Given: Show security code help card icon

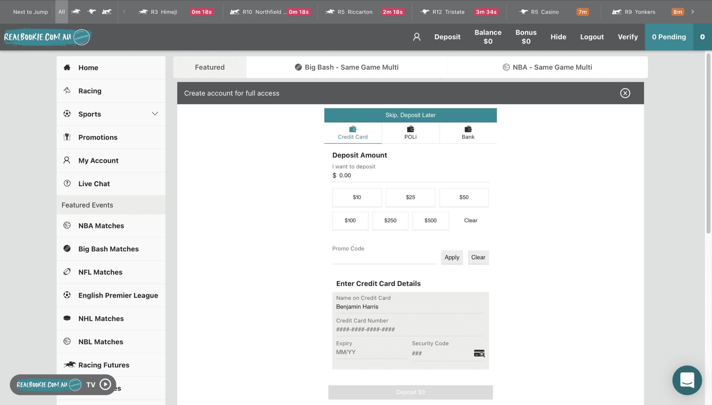Looking at the screenshot, I should 479,353.
